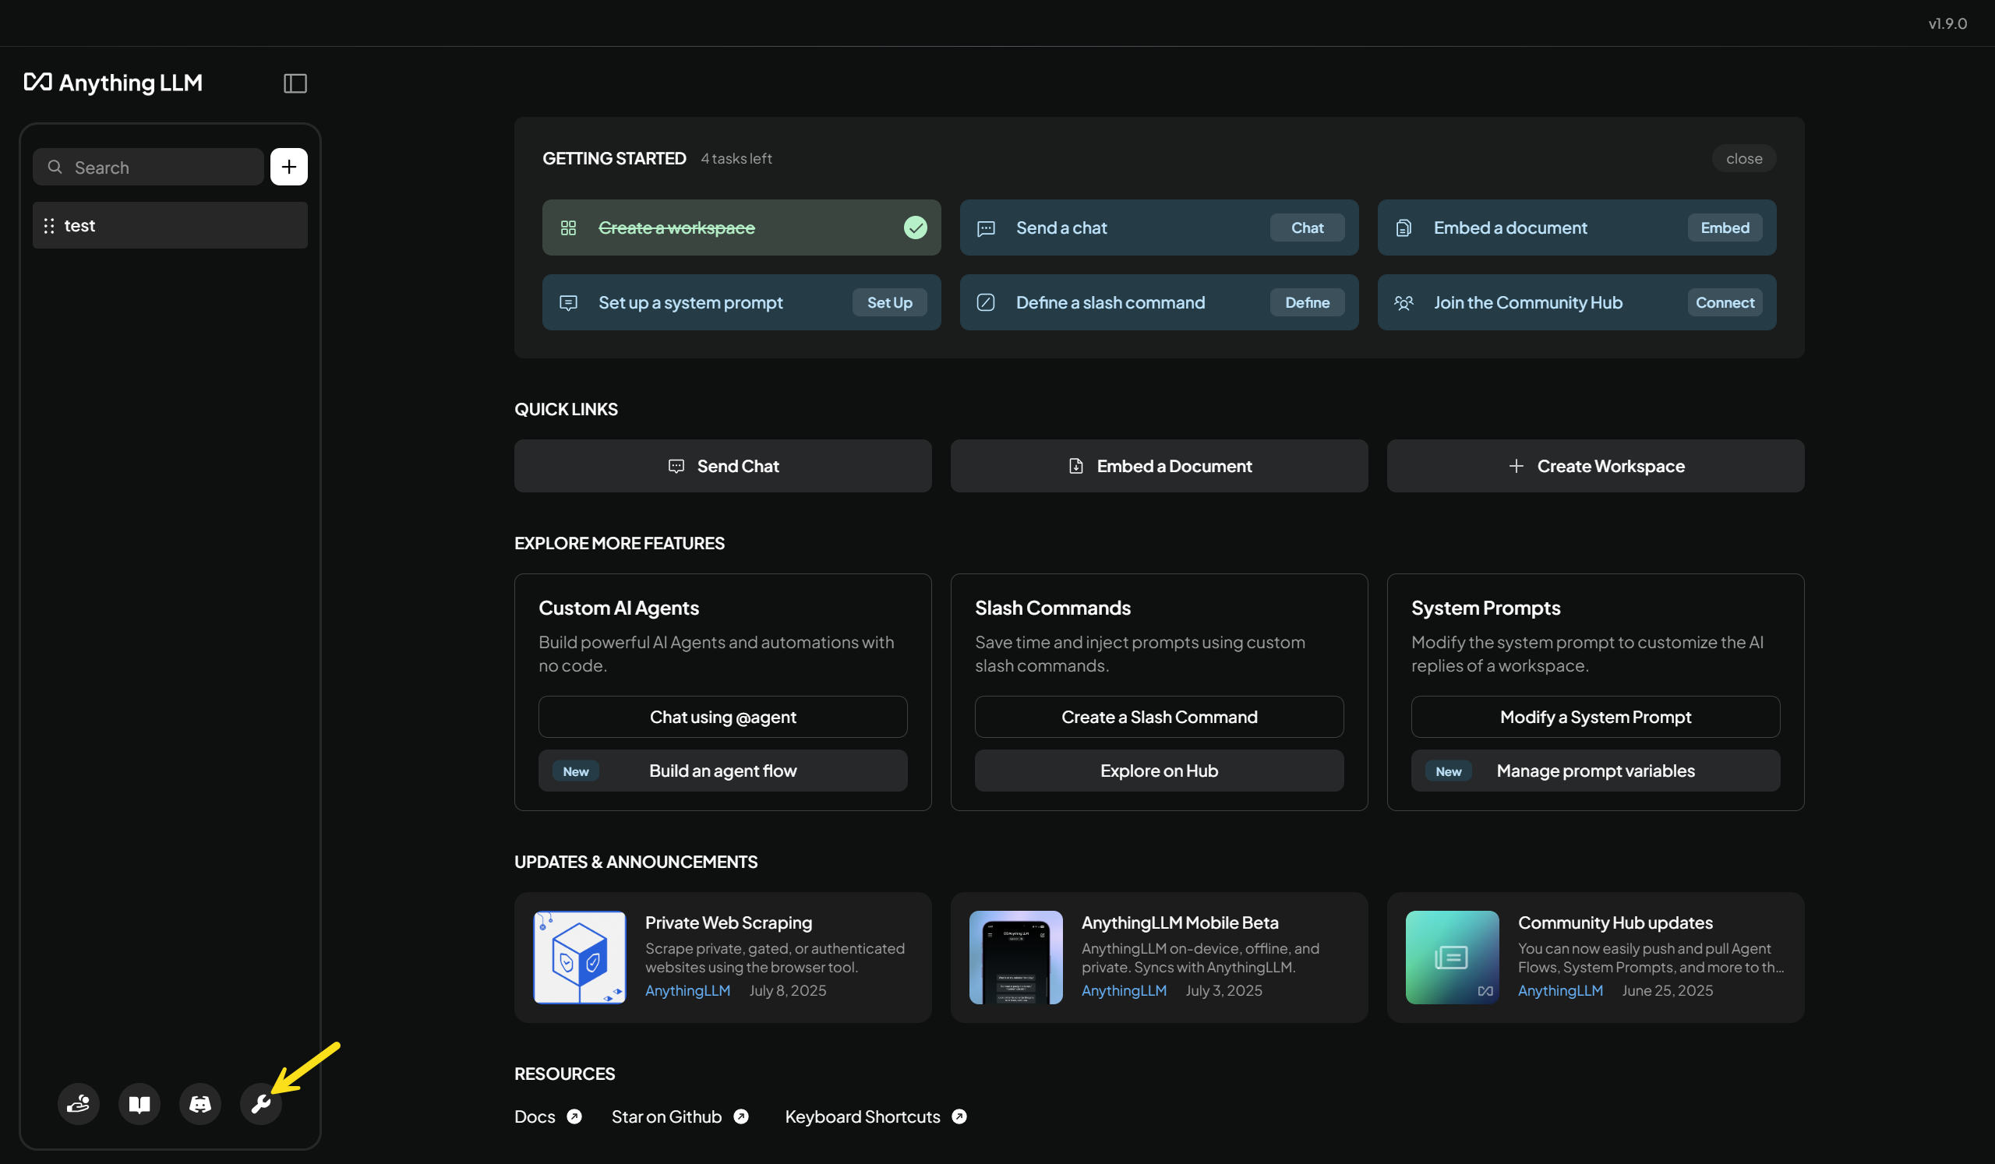The width and height of the screenshot is (1995, 1164).
Task: Click the Slash Commands heading
Action: pos(1052,608)
